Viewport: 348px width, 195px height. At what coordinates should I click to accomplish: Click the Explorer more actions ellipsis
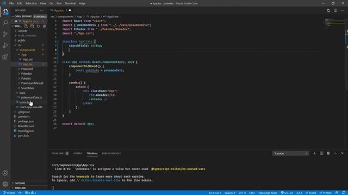pyautogui.click(x=42, y=10)
